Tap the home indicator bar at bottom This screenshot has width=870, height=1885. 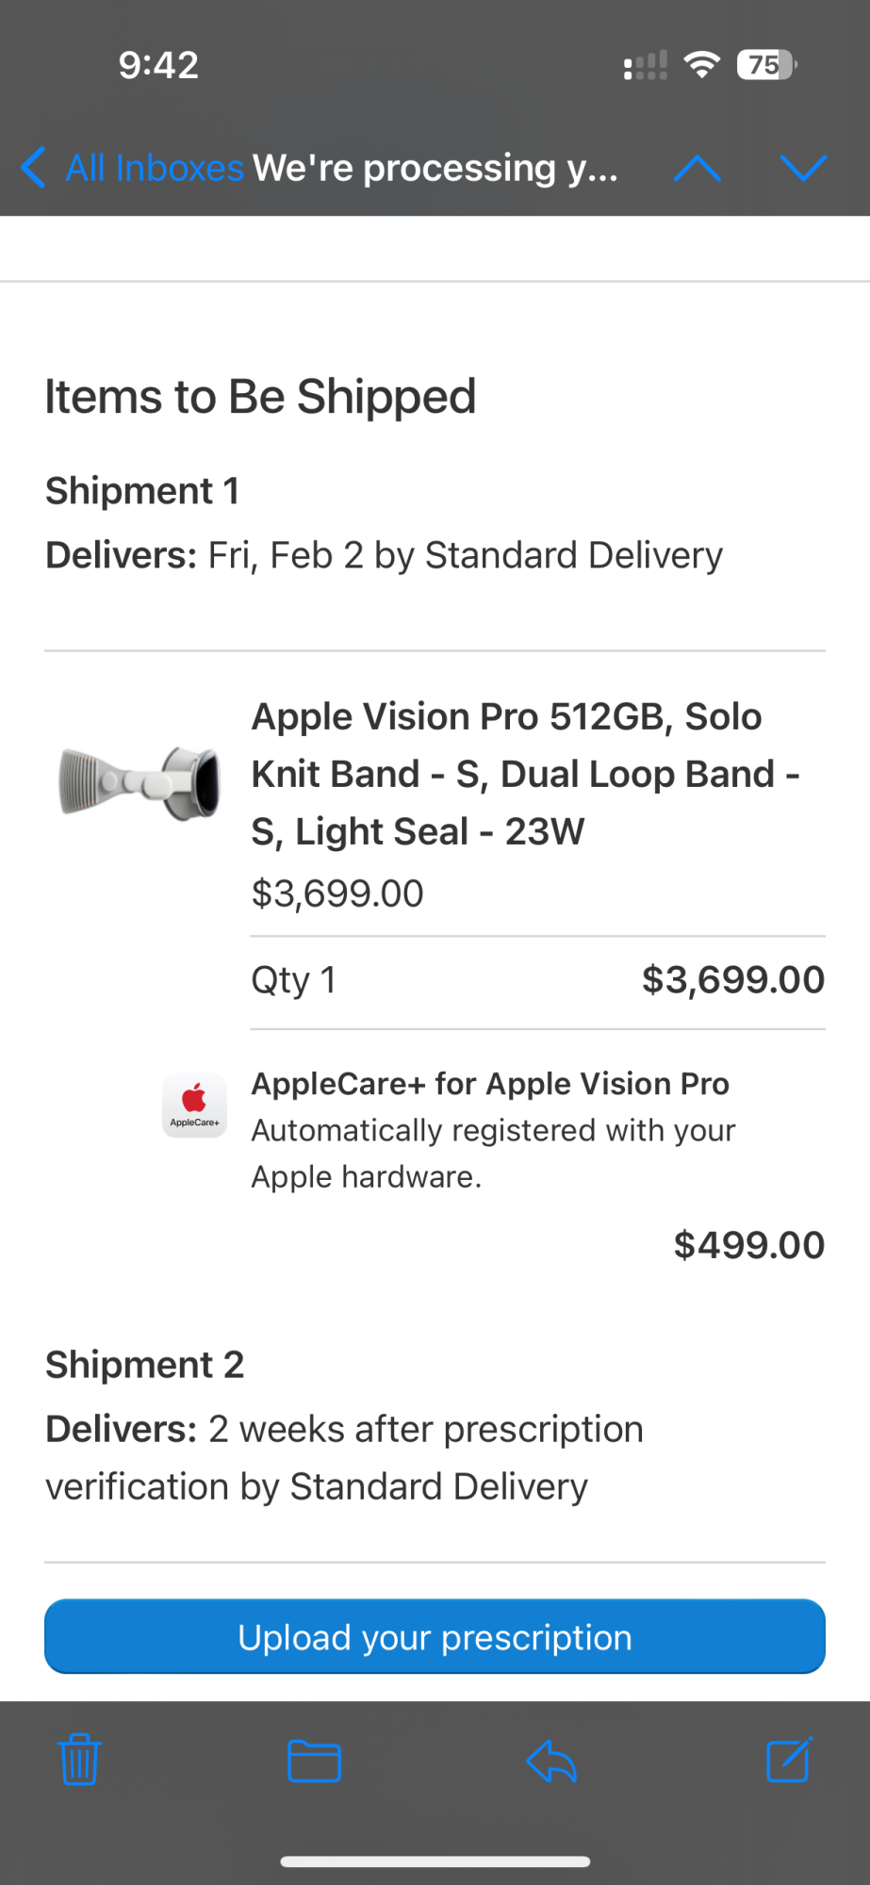pyautogui.click(x=435, y=1861)
